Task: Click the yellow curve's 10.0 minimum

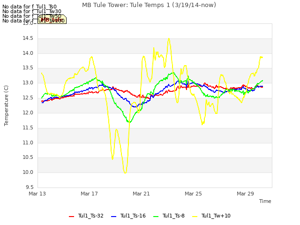Action: coord(125,173)
